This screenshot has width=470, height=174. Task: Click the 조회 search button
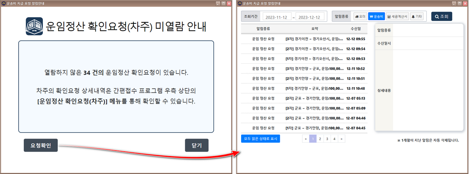(x=441, y=16)
